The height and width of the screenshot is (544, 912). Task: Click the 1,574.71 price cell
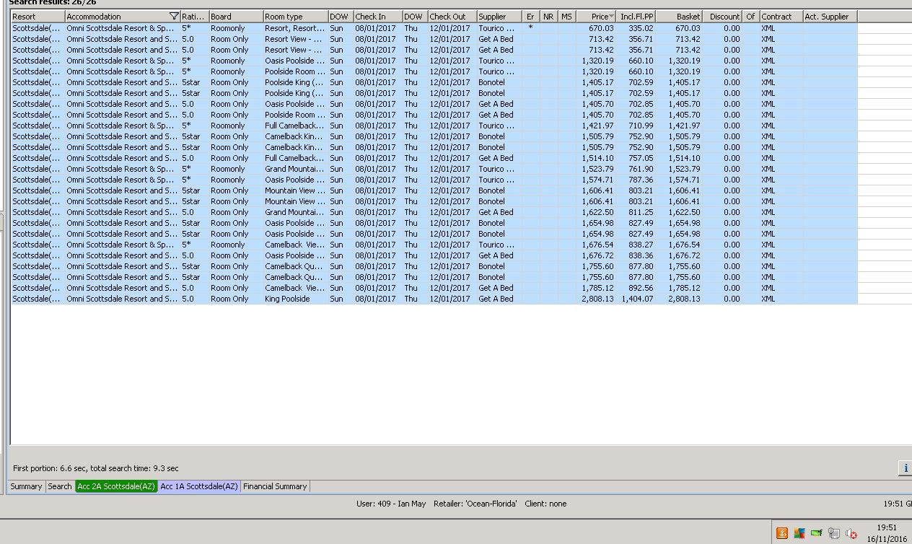tap(597, 180)
